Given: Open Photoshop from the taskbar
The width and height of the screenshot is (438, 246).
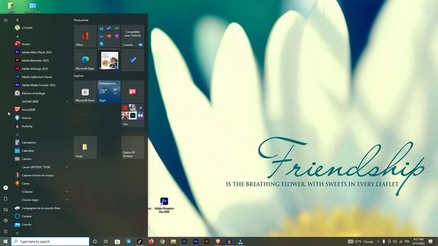Looking at the screenshot, I should pyautogui.click(x=184, y=241).
